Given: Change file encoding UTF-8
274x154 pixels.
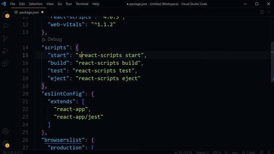Looking at the screenshot, I should pos(217,152).
